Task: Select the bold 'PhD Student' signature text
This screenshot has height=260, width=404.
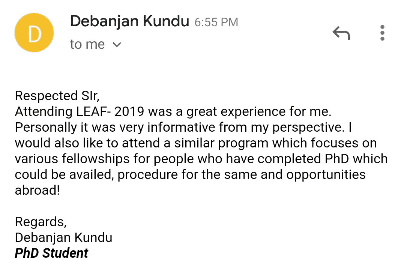Action: point(51,253)
